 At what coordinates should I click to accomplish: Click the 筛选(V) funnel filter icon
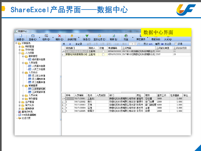[x=87, y=36]
